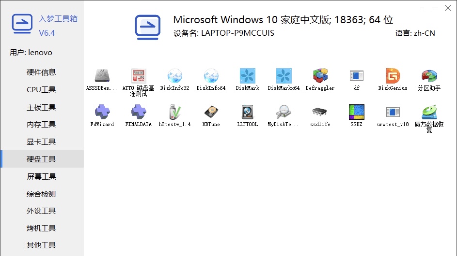Click the large toolbox logo beside OS info
Viewport: 457px width, 256px height.
tap(147, 28)
